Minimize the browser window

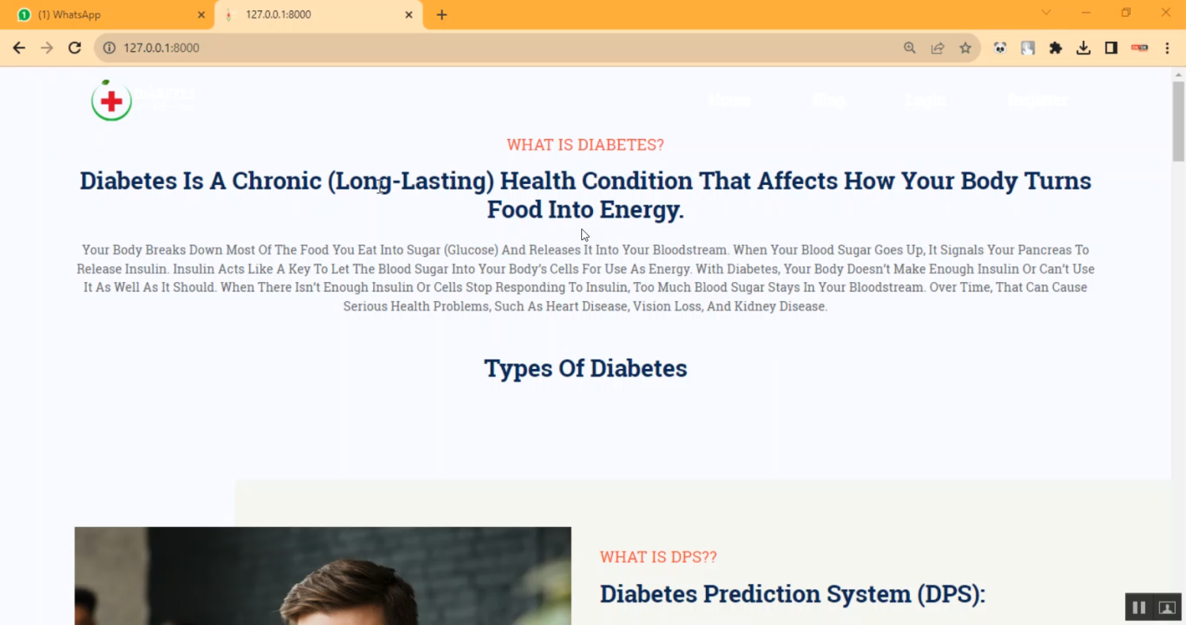(x=1086, y=13)
